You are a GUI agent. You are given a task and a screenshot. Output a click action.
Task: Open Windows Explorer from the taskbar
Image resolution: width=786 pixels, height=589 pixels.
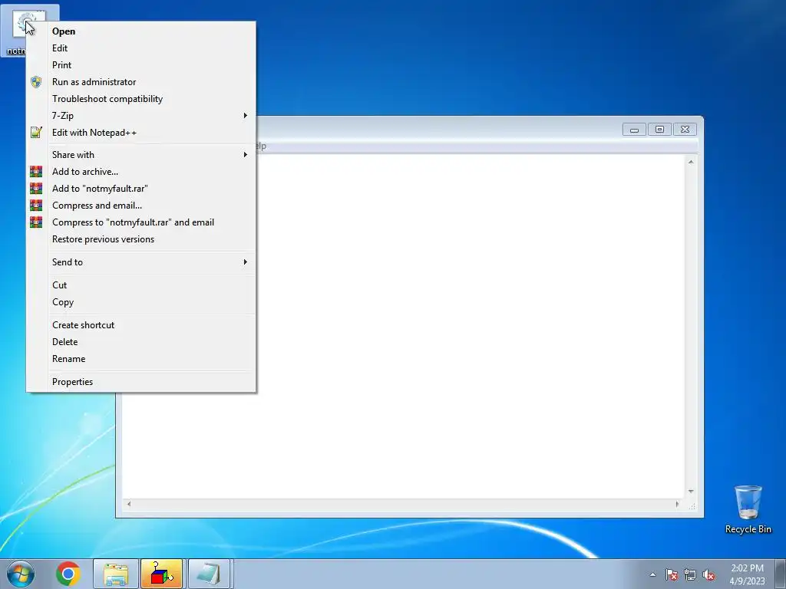click(116, 574)
